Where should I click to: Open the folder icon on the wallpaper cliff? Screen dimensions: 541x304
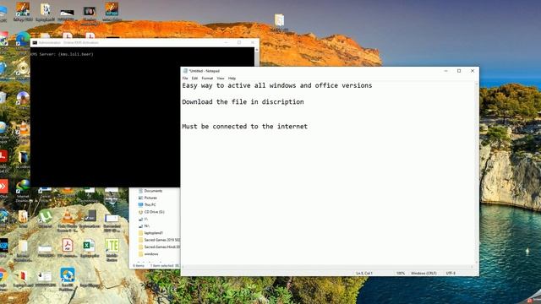coord(279,20)
